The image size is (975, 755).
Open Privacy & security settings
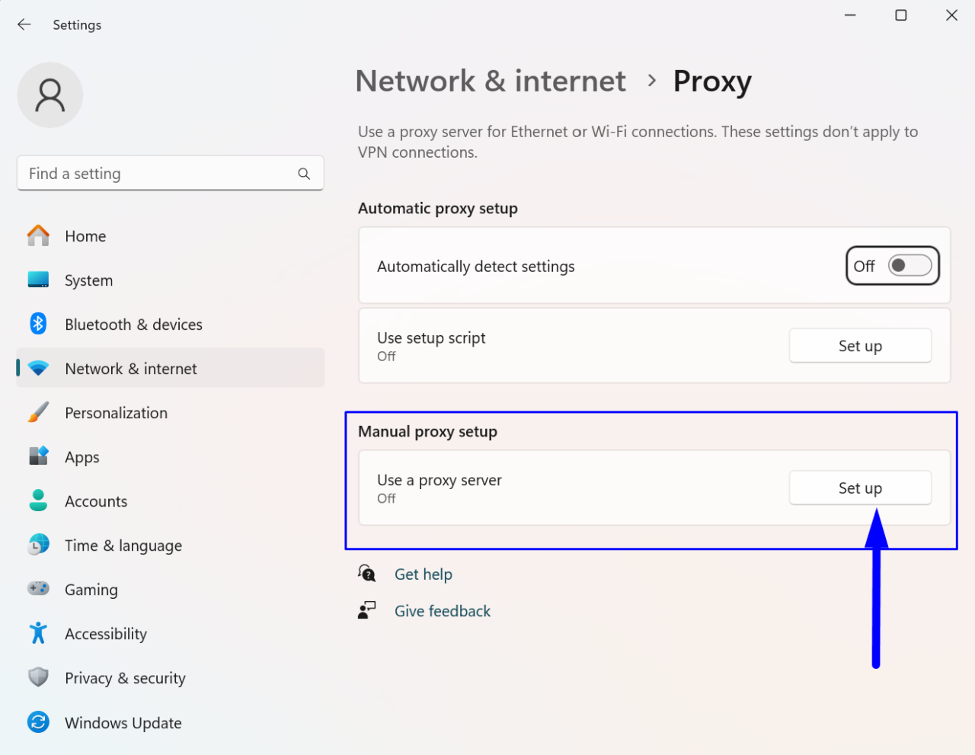coord(125,677)
